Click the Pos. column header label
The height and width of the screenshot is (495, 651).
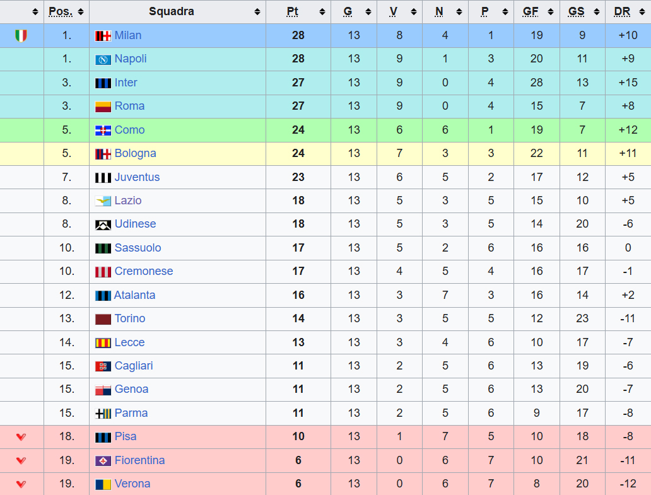(61, 12)
